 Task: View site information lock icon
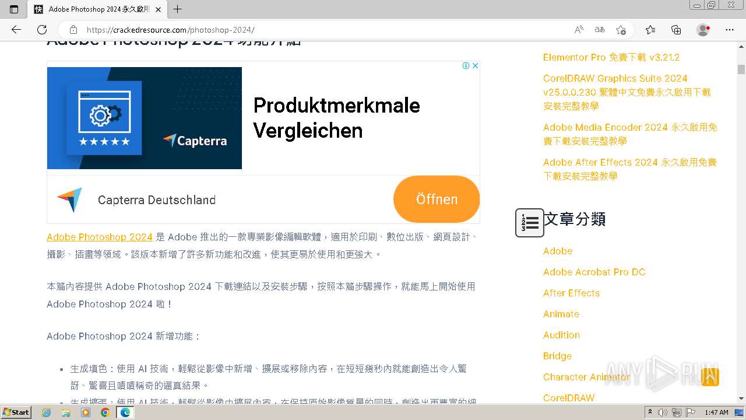[73, 30]
